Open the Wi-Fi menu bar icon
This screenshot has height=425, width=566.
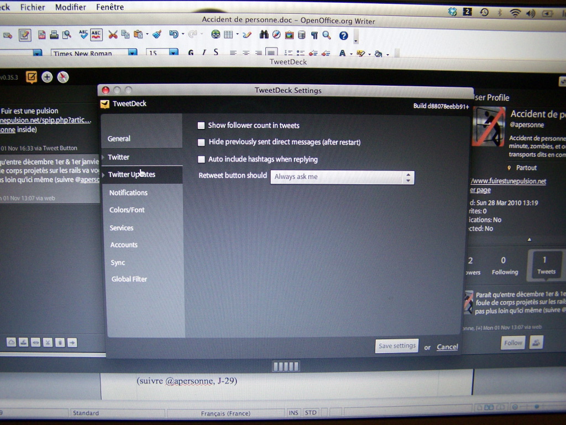click(x=515, y=13)
